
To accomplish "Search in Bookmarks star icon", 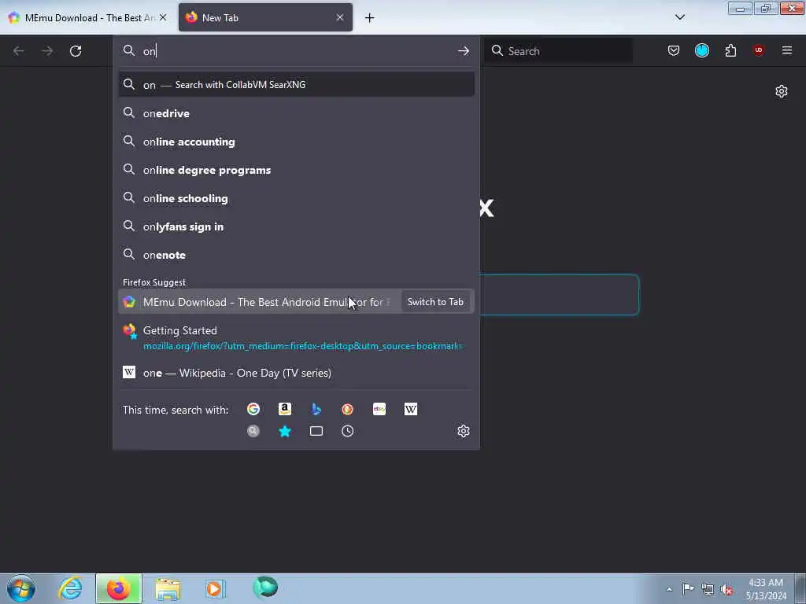I will point(285,431).
